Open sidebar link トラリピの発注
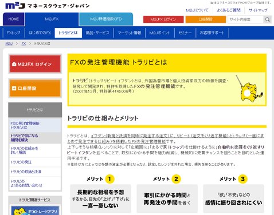The image size is (274, 215). click(x=35, y=162)
